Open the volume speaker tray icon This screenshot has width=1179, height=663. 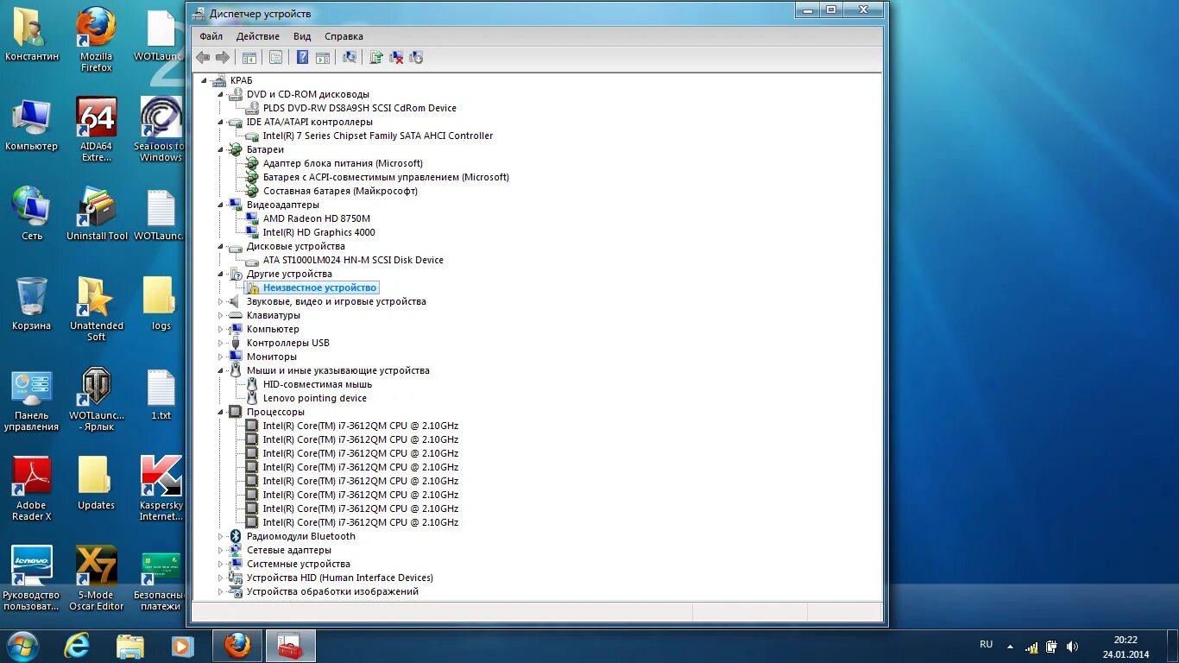(1072, 647)
